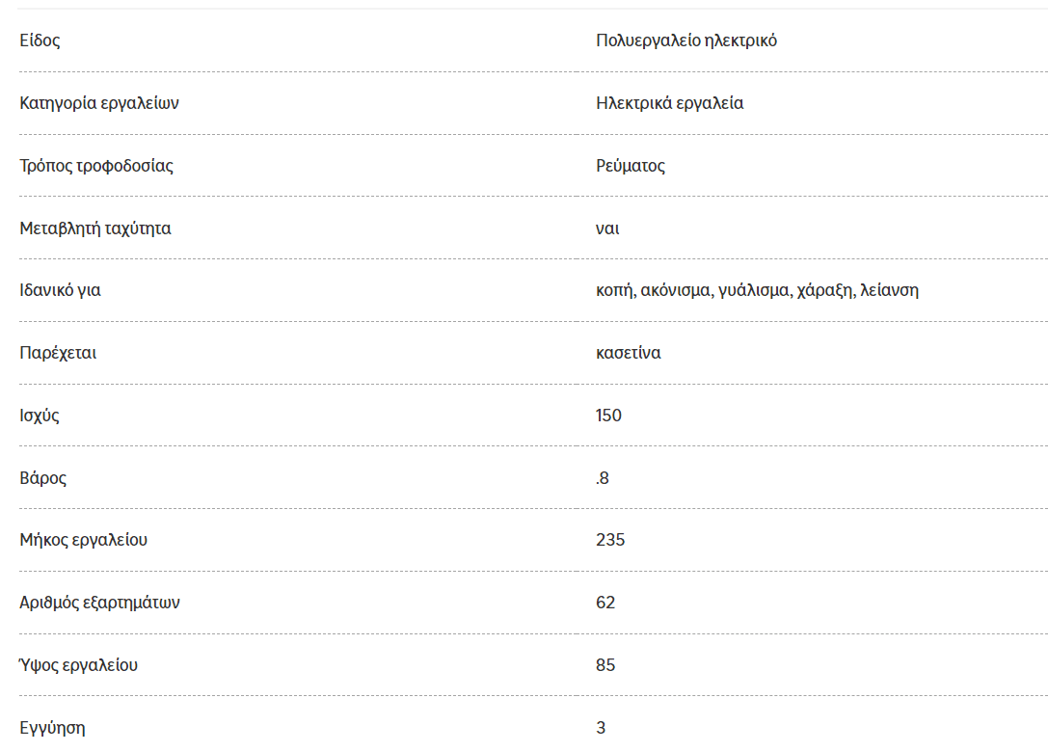Select the Ηλεκτρικά εργαλεία value
This screenshot has width=1048, height=752.
[x=670, y=103]
